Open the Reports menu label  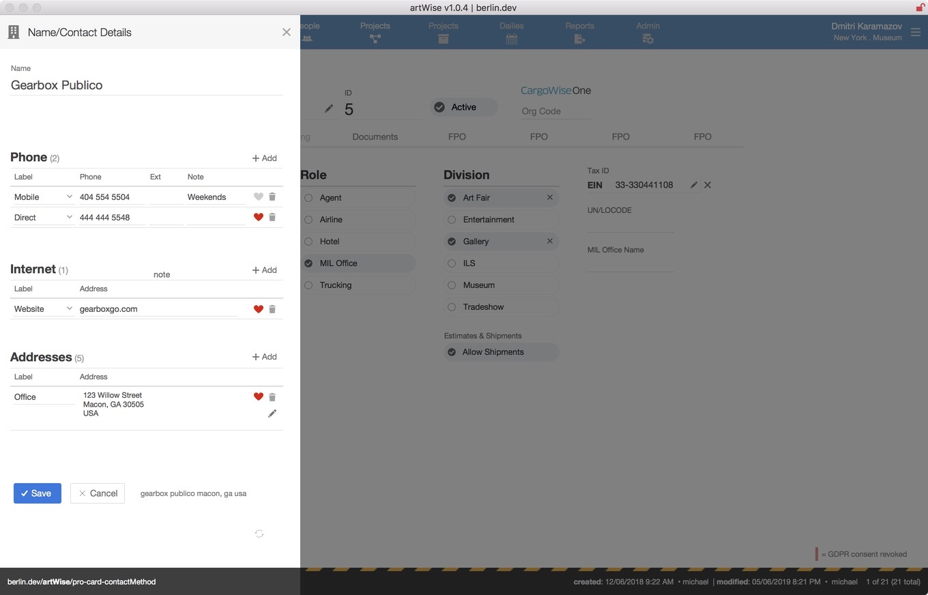[x=580, y=26]
